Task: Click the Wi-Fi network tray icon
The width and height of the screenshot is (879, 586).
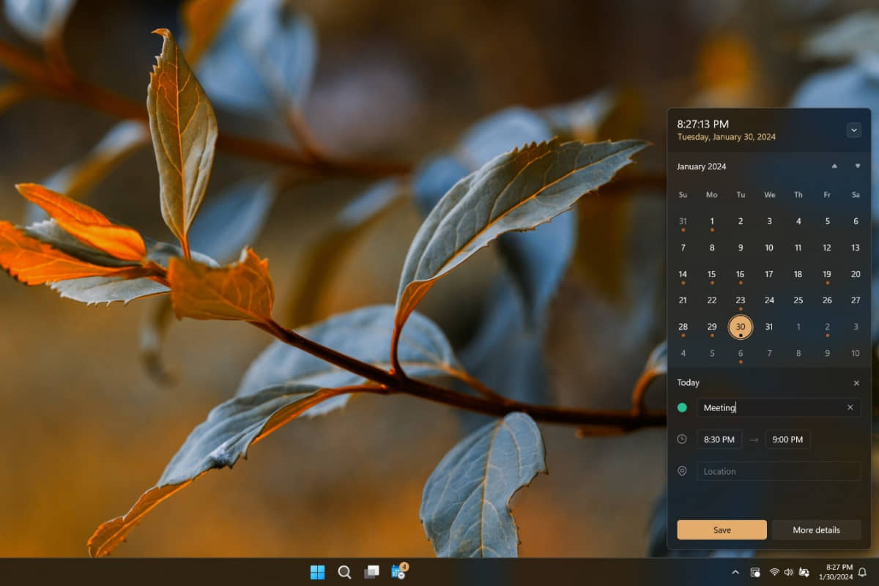Action: tap(774, 572)
